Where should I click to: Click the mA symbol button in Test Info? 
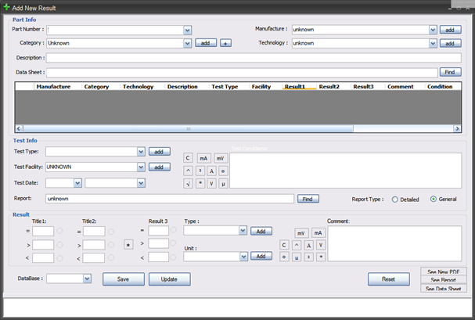(203, 157)
